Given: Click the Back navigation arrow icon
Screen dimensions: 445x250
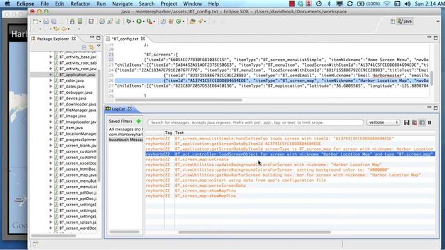Looking at the screenshot, I should (x=65, y=29).
